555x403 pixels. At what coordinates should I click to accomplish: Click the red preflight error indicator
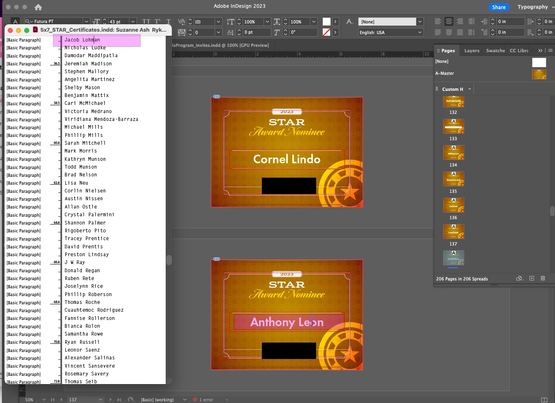[195, 400]
